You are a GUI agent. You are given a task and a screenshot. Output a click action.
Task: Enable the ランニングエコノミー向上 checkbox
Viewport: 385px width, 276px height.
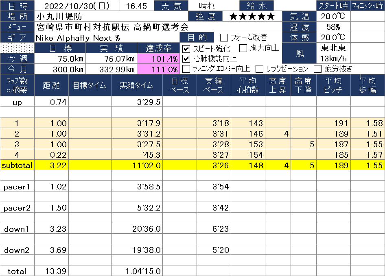point(186,69)
